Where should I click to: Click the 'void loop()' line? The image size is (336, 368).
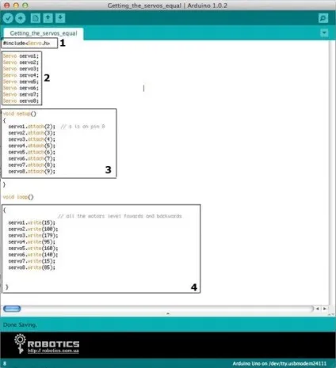pyautogui.click(x=18, y=197)
